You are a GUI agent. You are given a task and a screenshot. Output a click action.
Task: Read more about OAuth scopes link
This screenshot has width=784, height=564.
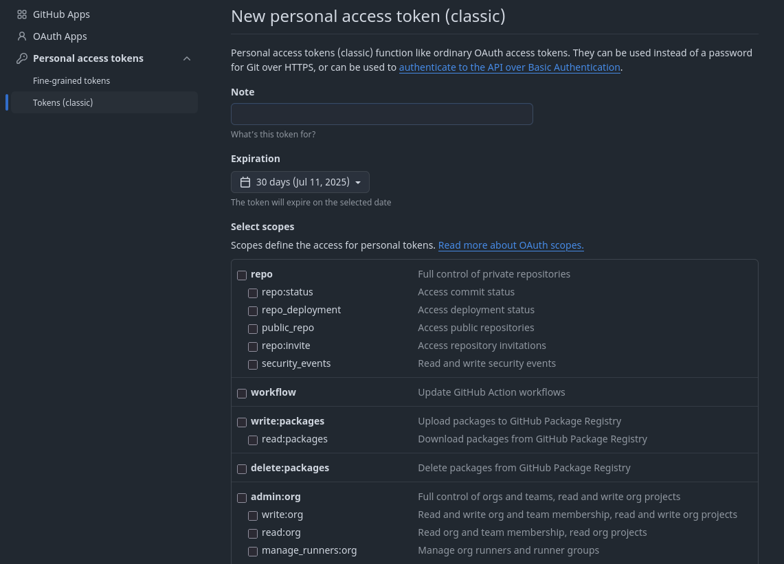(511, 245)
